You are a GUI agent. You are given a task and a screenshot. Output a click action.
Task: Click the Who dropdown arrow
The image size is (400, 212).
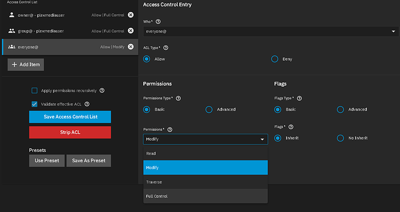394,31
